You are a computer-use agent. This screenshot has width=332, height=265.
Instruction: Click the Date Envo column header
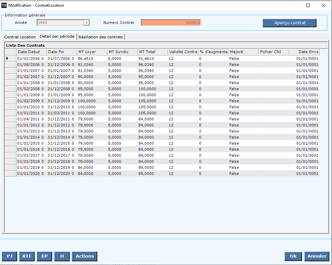click(304, 52)
